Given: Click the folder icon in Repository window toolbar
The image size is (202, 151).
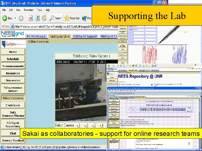Looking at the screenshot, I should tap(149, 66).
